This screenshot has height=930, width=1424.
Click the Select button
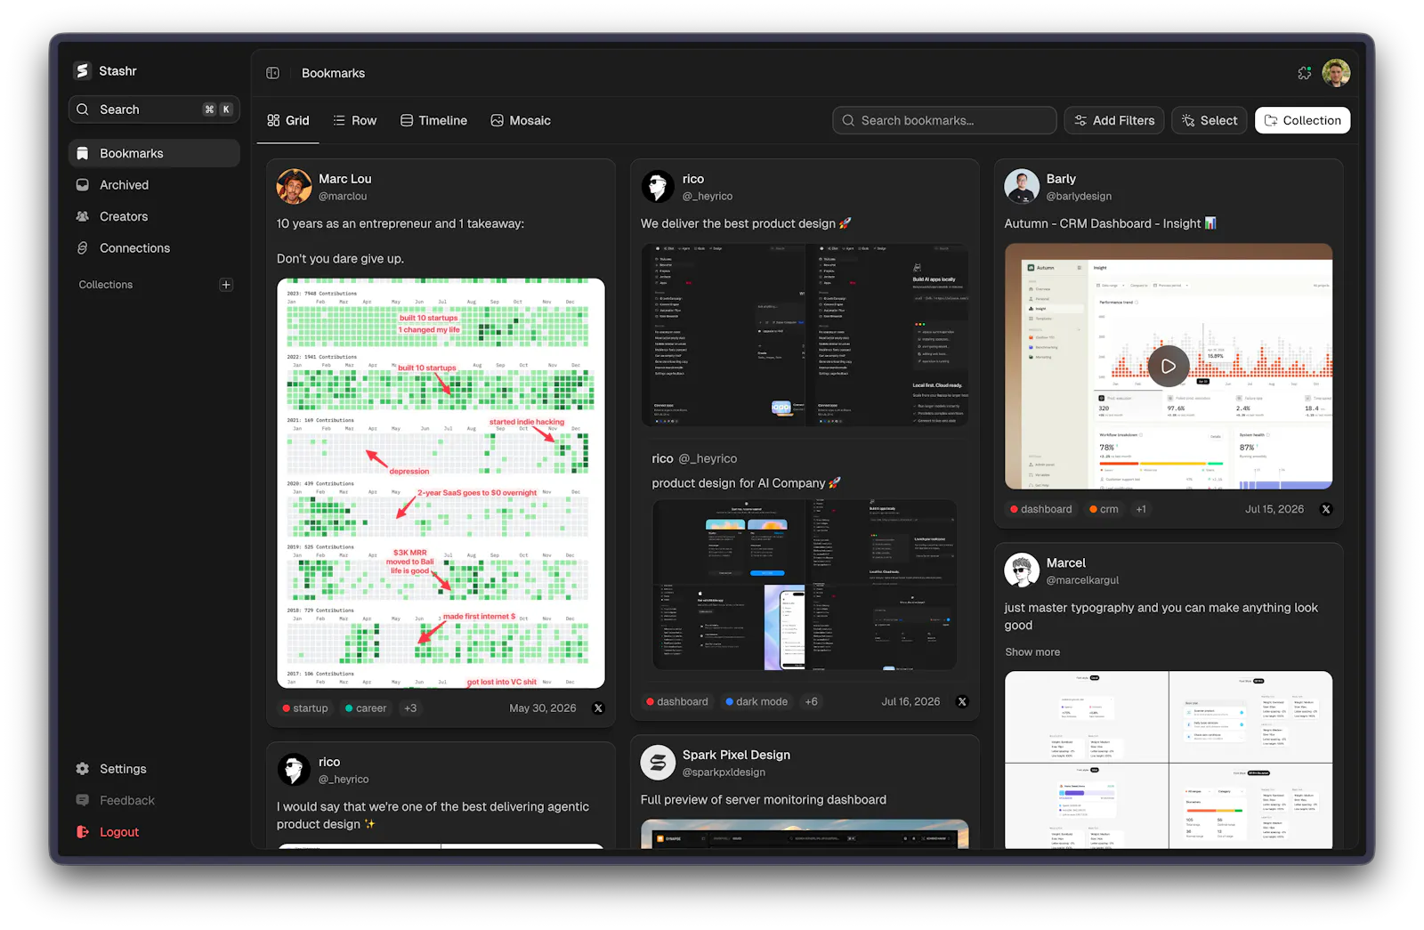click(x=1210, y=120)
